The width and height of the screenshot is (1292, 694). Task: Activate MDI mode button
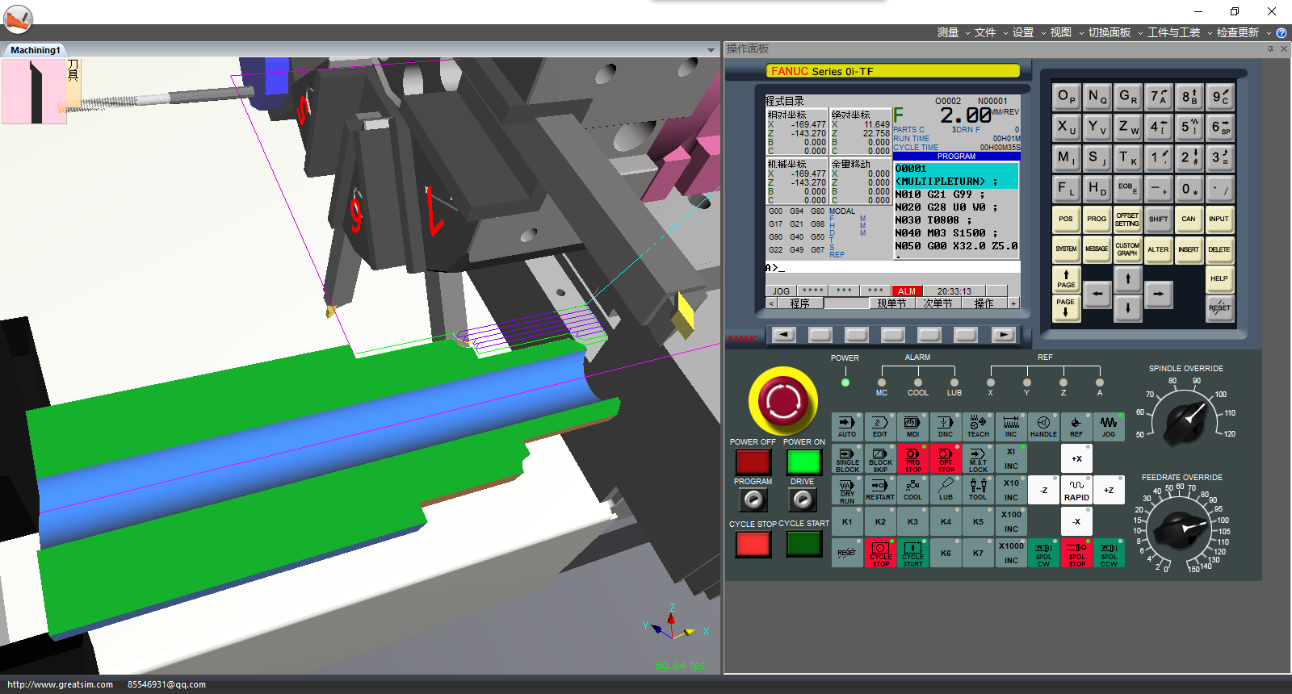tap(912, 426)
